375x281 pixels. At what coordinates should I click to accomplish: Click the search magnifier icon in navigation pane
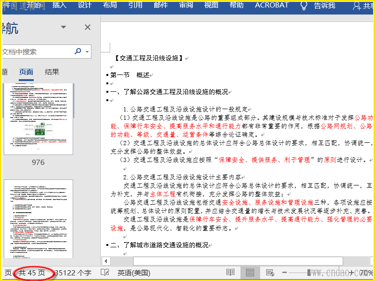pyautogui.click(x=78, y=52)
